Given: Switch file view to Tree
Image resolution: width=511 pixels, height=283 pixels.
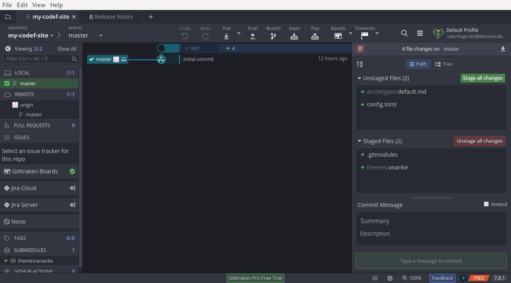Looking at the screenshot, I should click(444, 64).
